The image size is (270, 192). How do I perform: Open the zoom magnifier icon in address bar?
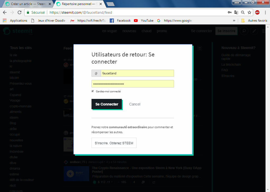(x=243, y=12)
